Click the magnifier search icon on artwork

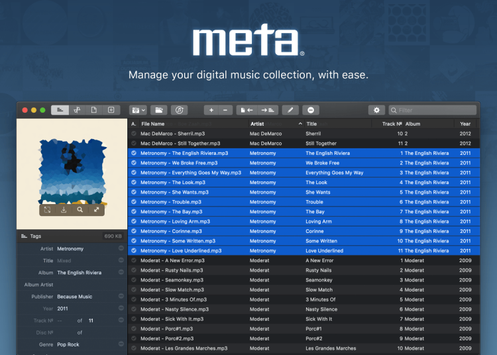pos(80,210)
